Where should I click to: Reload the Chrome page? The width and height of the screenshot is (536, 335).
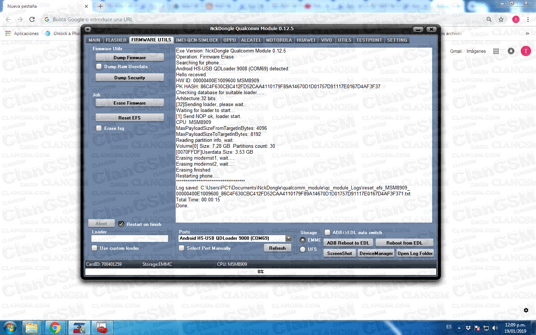[x=32, y=19]
